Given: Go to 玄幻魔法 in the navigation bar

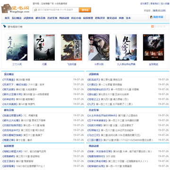Looking at the screenshot, I should coord(17,18).
